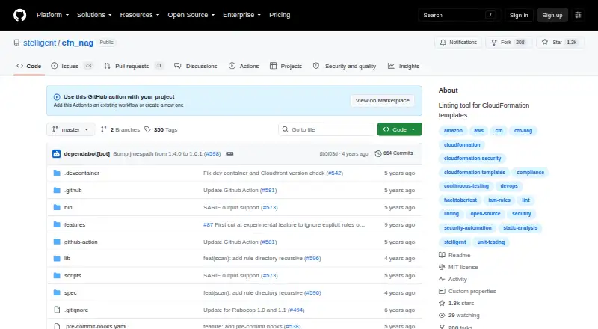Click the .github folder icon
The image size is (598, 329).
(57, 191)
